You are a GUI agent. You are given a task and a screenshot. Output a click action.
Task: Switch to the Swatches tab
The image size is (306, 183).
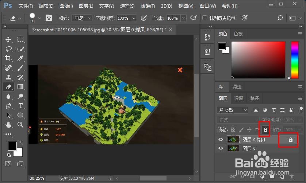pyautogui.click(x=238, y=34)
